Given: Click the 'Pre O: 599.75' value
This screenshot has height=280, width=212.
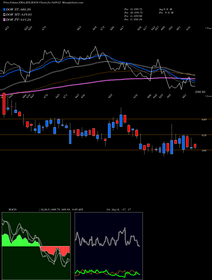Looking at the screenshot, I should tap(133, 9).
